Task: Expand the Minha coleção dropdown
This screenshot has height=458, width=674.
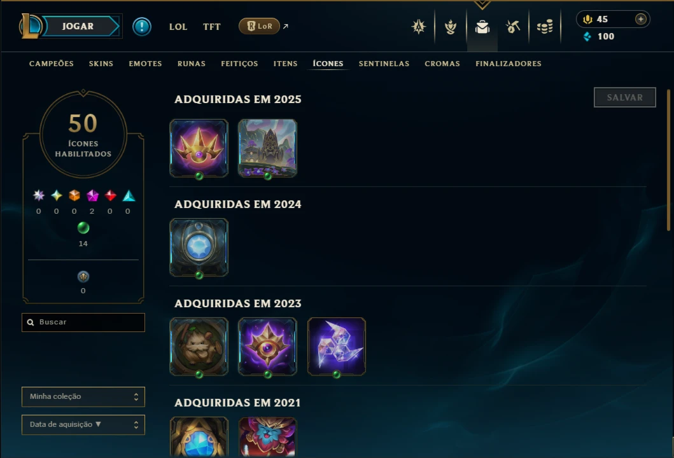Action: (x=83, y=396)
